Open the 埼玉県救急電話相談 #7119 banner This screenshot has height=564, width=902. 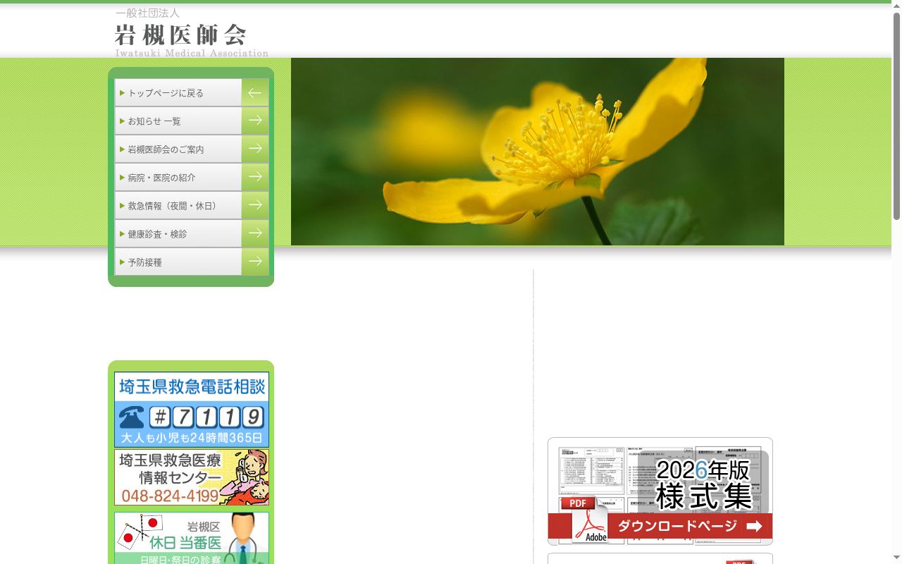[192, 410]
